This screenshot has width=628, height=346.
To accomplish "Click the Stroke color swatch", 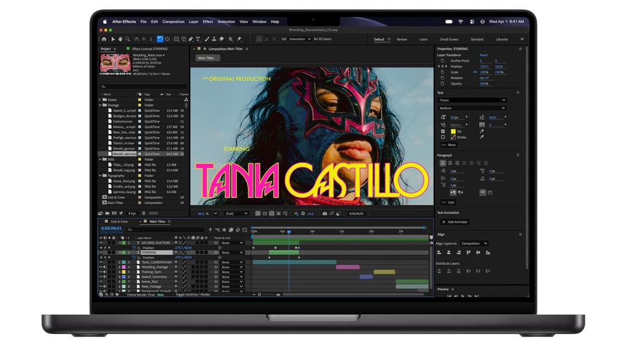I will point(453,137).
